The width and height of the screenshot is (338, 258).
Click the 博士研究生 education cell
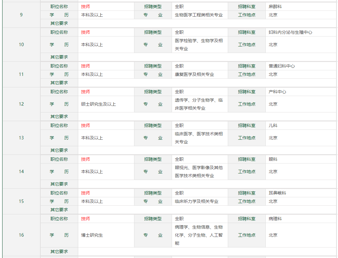tap(92, 235)
